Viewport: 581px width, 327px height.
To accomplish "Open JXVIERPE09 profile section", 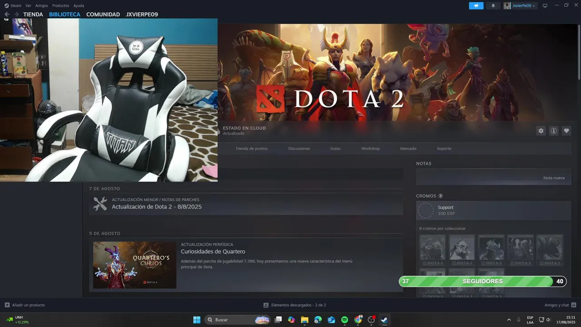I will 142,15.
